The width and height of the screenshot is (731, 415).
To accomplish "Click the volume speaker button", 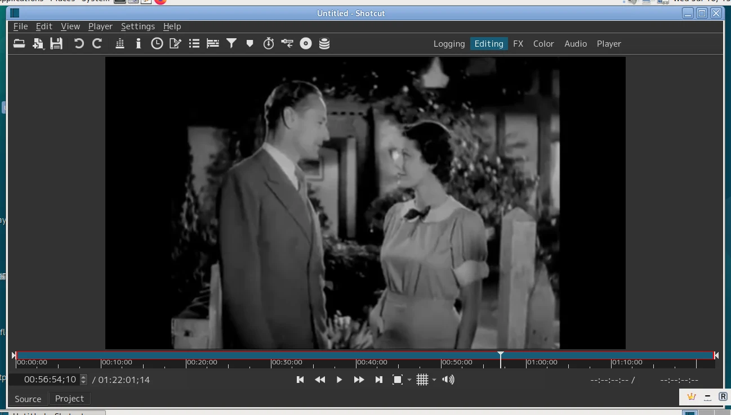I will click(x=448, y=380).
